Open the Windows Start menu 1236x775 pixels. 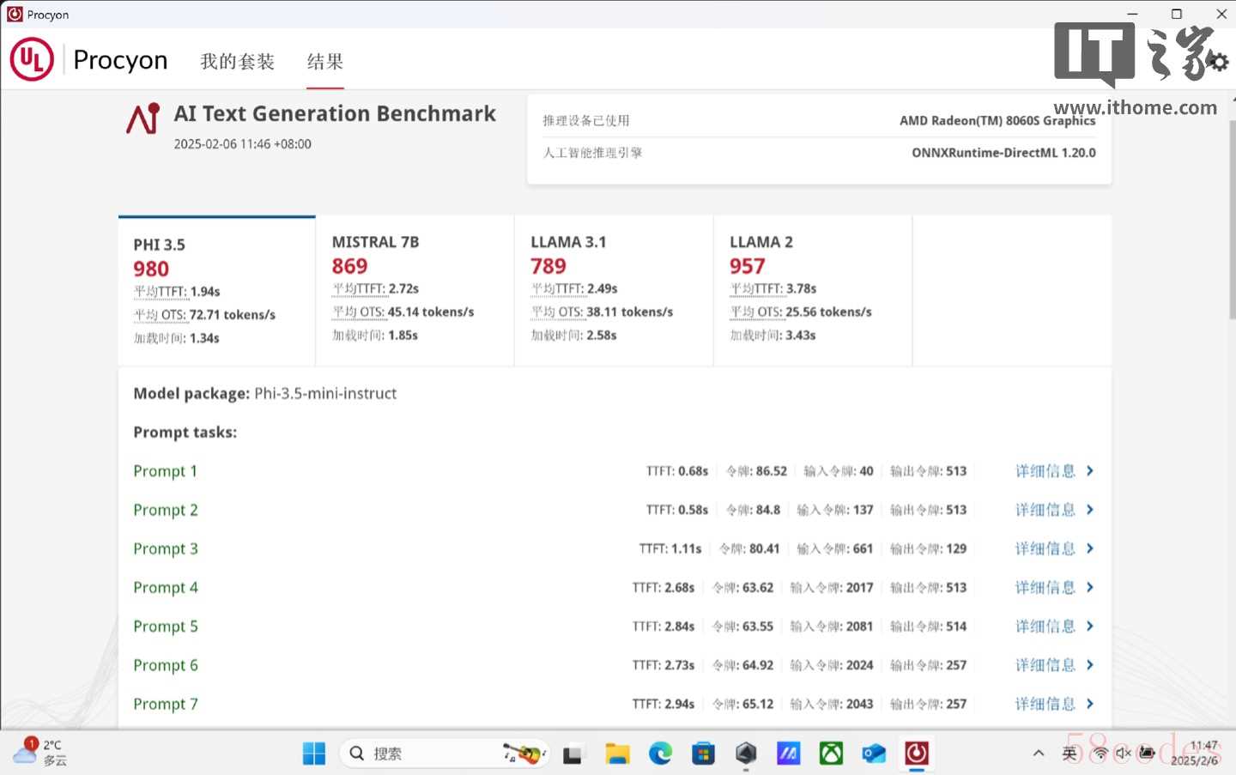coord(314,754)
